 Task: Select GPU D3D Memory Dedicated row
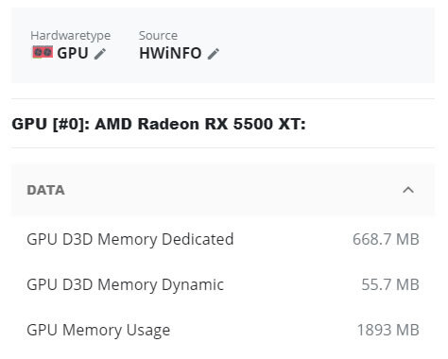[223, 239]
